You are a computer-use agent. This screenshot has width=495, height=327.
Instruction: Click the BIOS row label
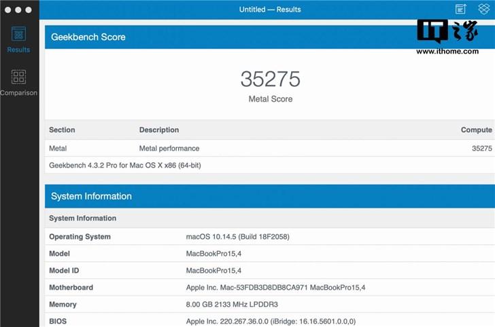pyautogui.click(x=58, y=322)
